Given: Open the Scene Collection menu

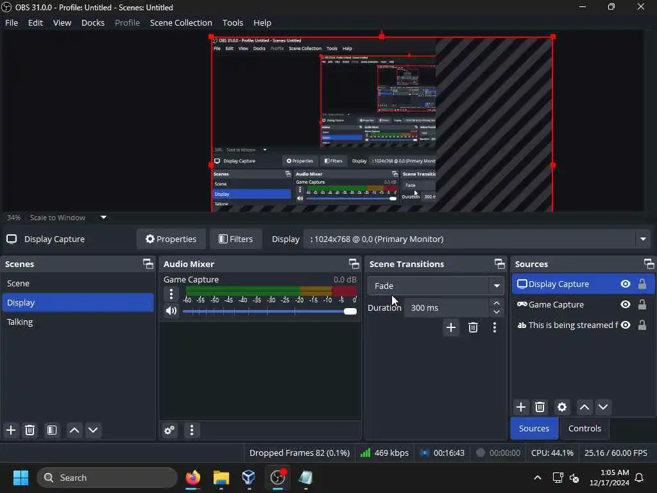Looking at the screenshot, I should pyautogui.click(x=181, y=22).
